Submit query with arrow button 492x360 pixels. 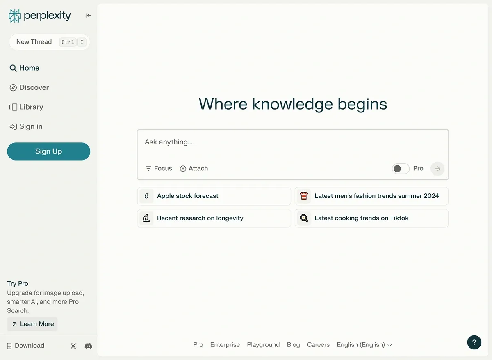click(437, 169)
